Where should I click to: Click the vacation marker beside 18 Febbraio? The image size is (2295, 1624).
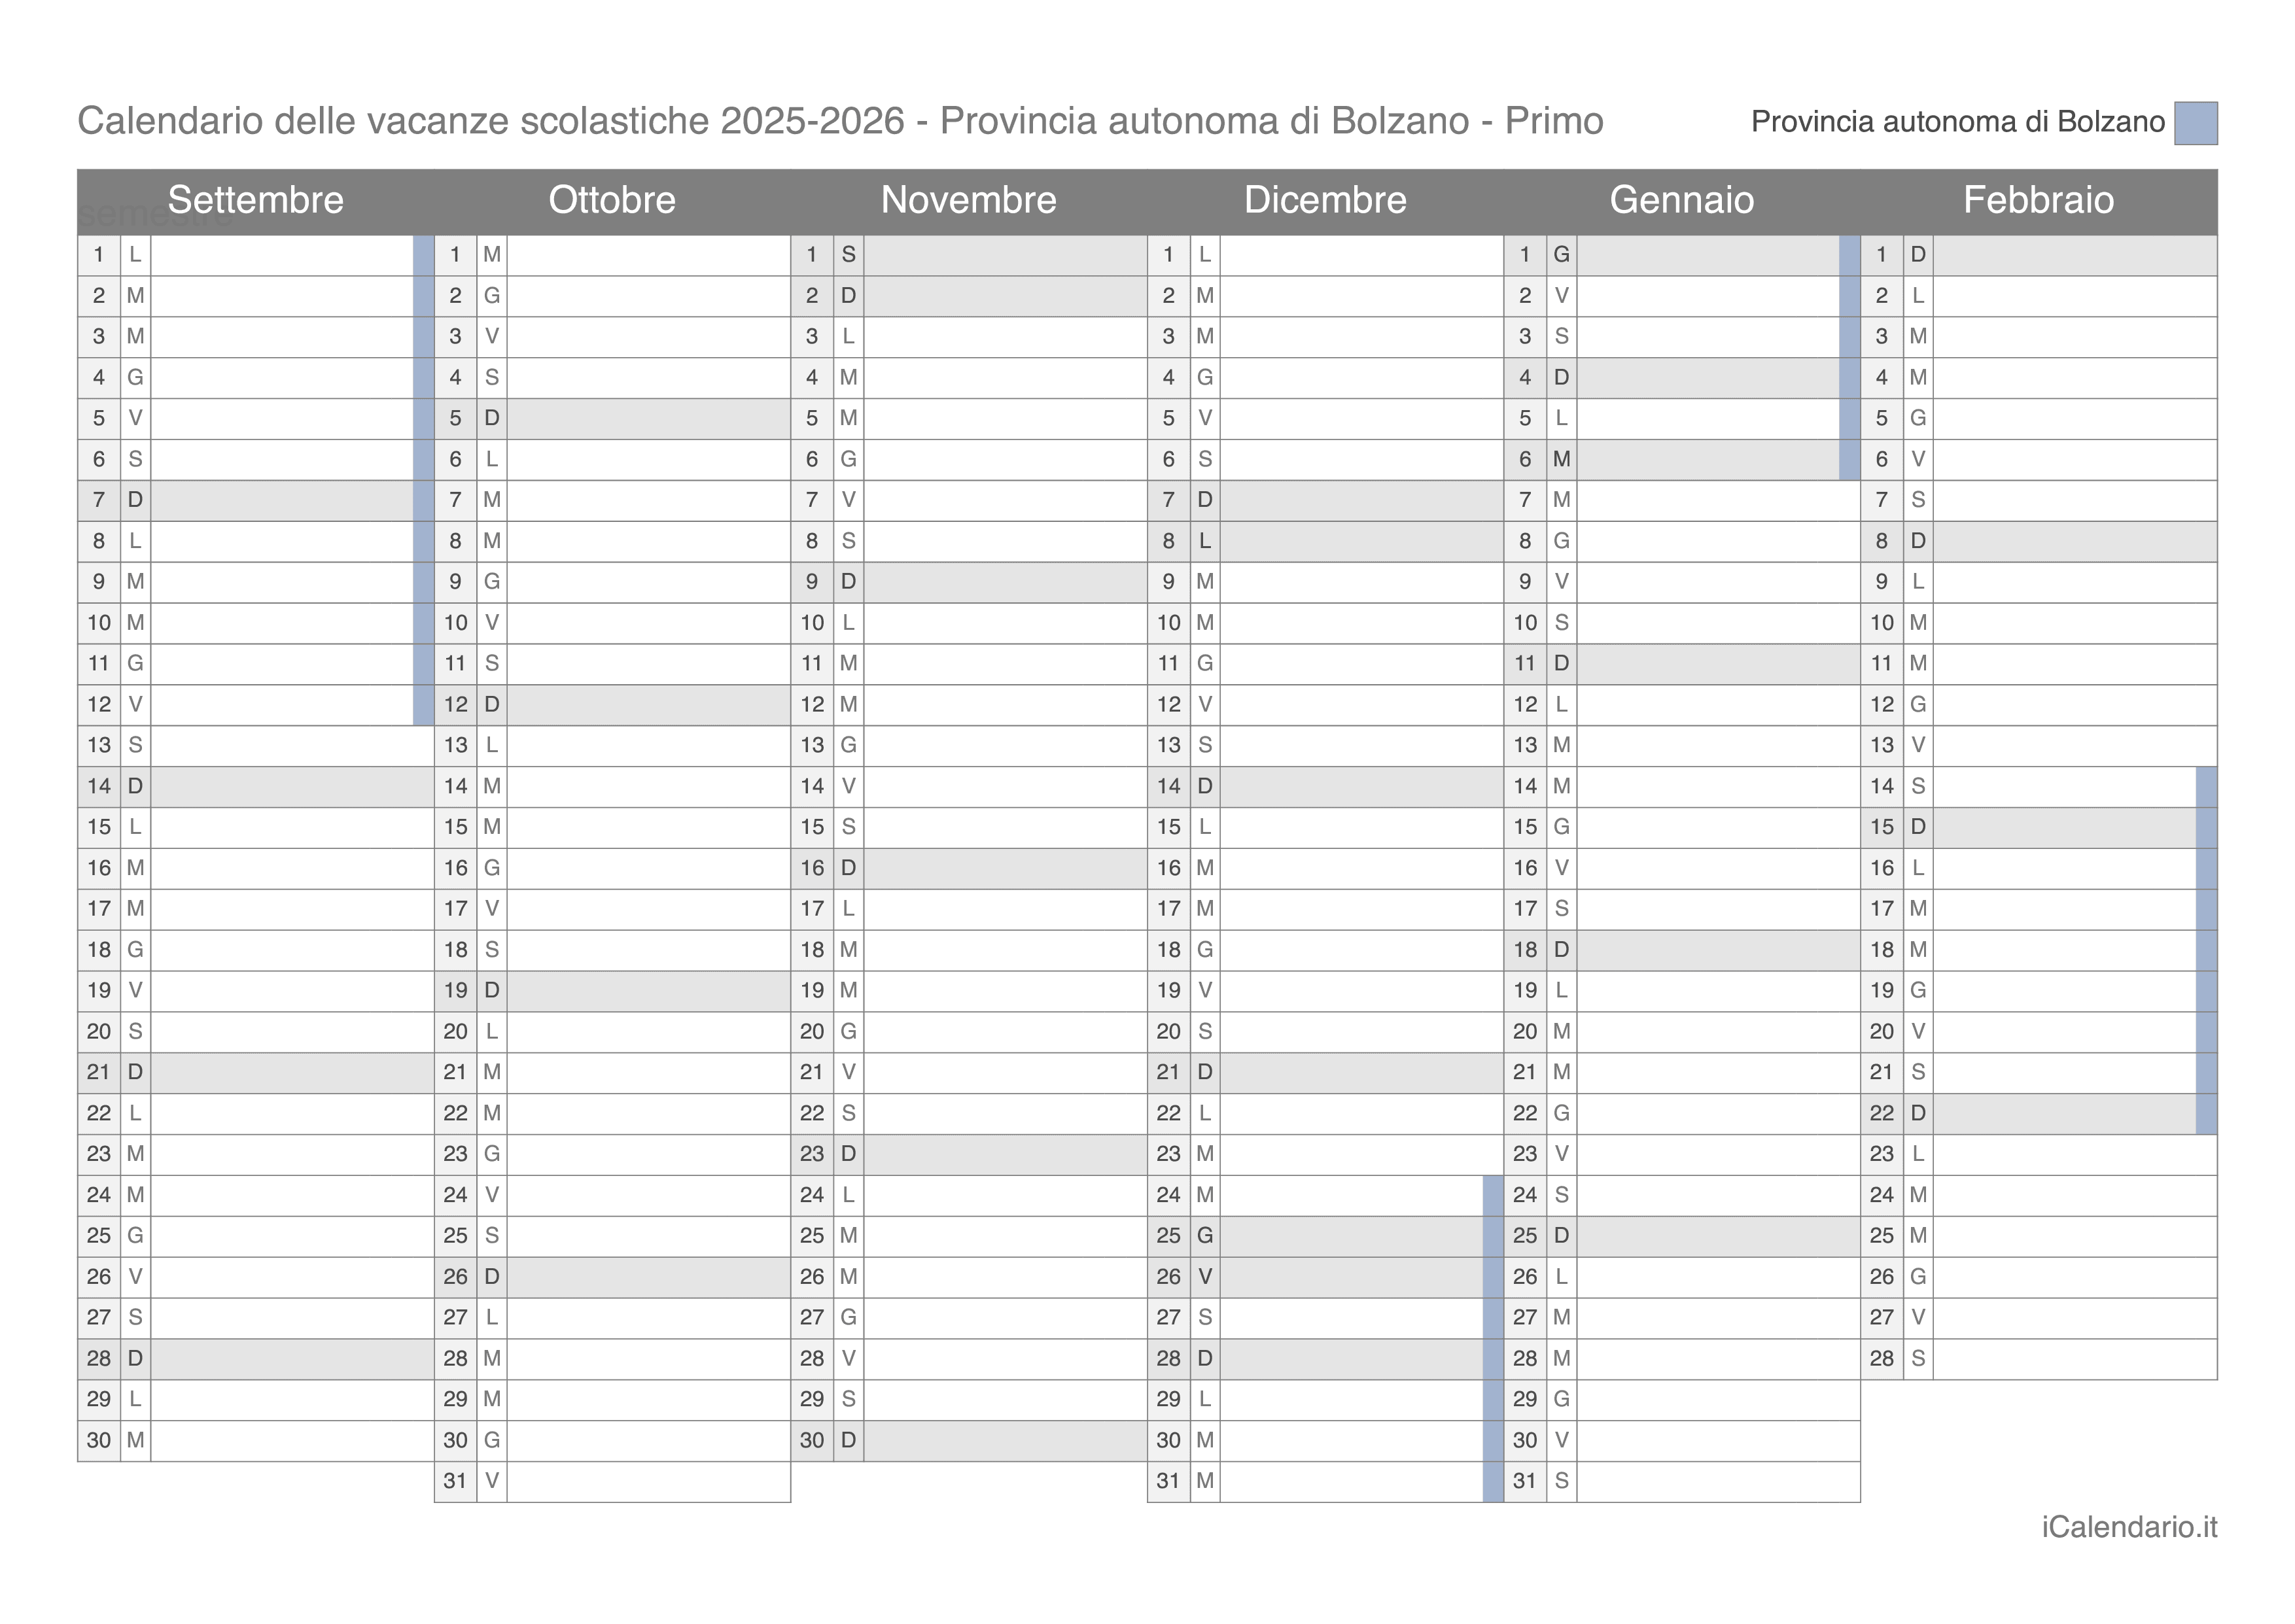2207,951
